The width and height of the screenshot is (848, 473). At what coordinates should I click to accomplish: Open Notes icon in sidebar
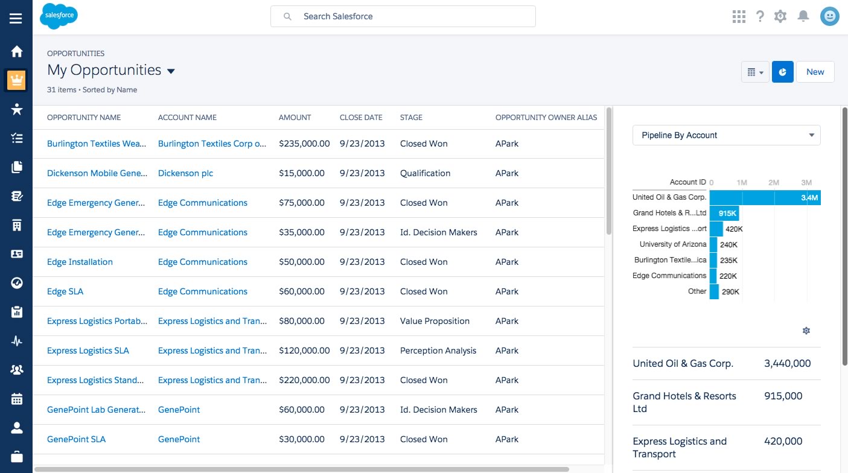[17, 196]
